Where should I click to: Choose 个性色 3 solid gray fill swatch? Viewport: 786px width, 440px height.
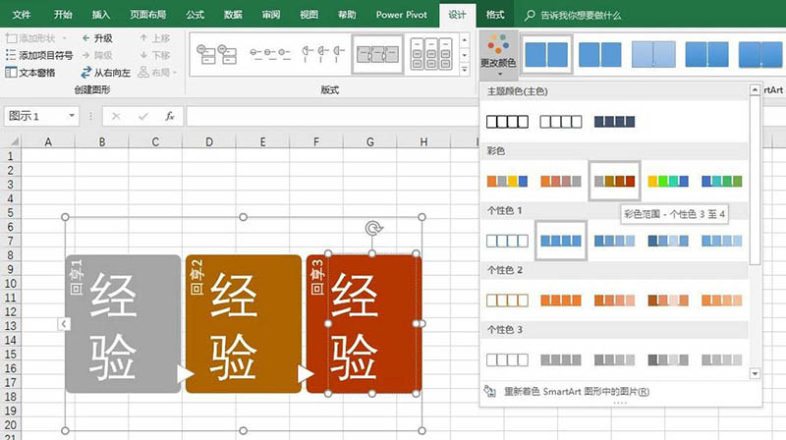click(x=561, y=359)
